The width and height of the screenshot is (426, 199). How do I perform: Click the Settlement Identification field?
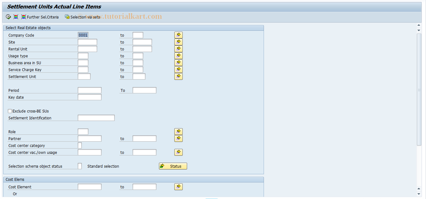pyautogui.click(x=96, y=118)
